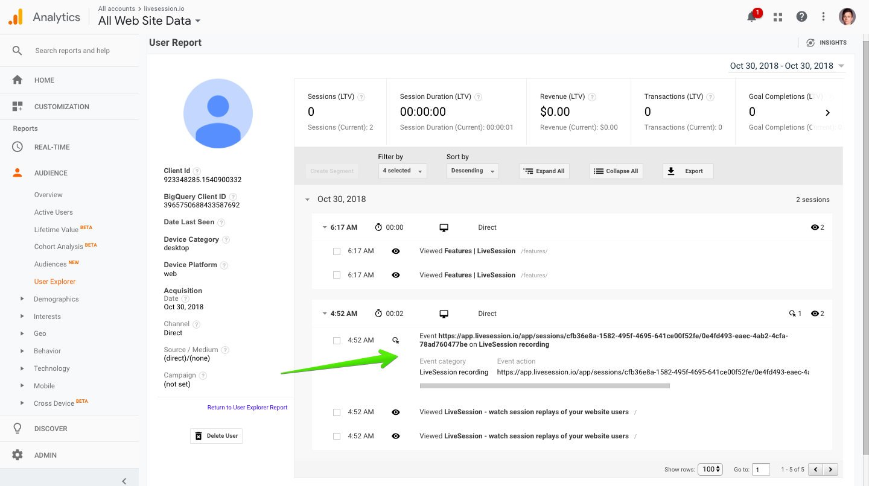This screenshot has width=869, height=486.
Task: Click Return to User Explorer Report link
Action: (247, 407)
